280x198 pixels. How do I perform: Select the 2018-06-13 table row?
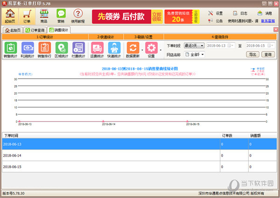pyautogui.click(x=139, y=144)
